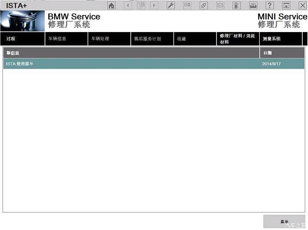Click the forward arrow icon

click(x=154, y=5)
